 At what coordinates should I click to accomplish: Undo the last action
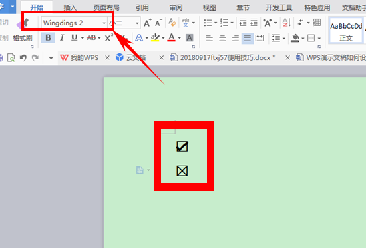(x=23, y=57)
